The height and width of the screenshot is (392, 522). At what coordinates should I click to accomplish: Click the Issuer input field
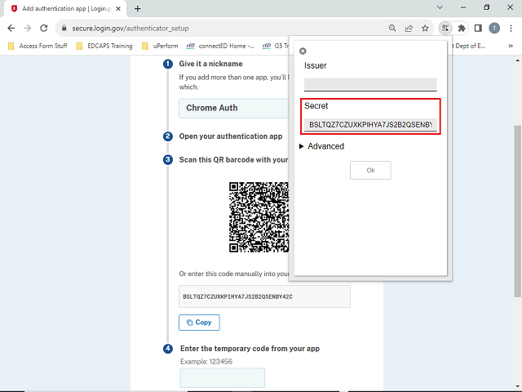click(x=370, y=83)
